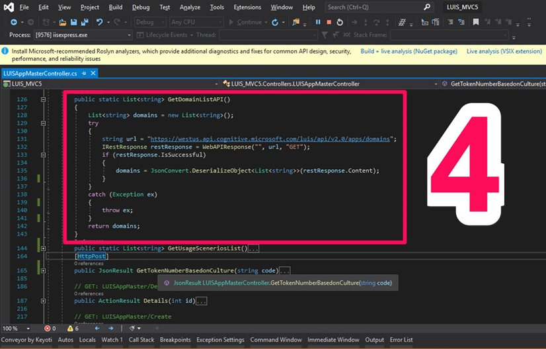Click the Open File folder icon
Screen dimensions: 546x349
click(x=63, y=22)
